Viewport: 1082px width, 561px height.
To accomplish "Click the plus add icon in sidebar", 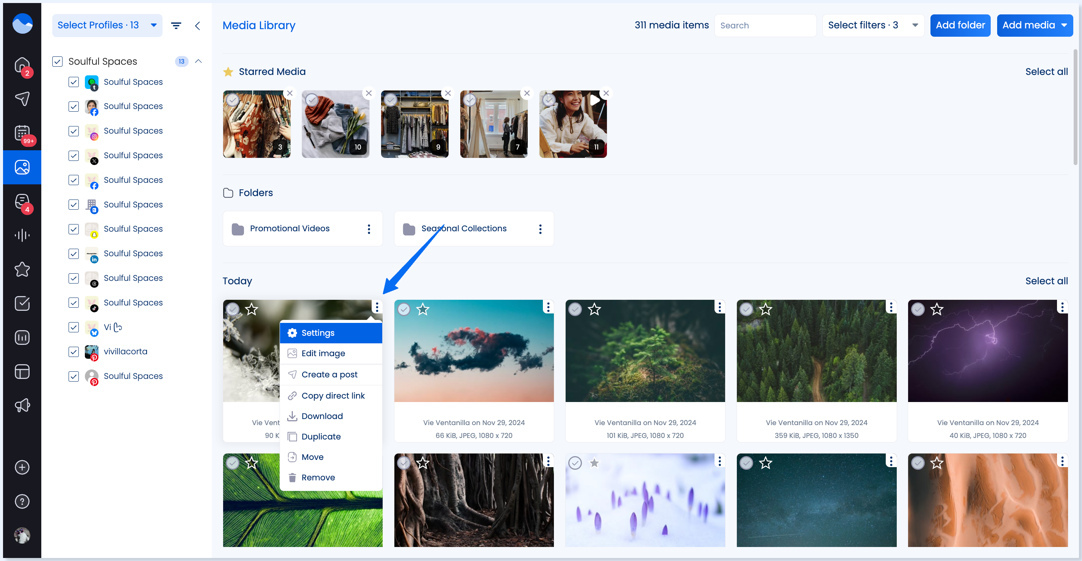I will click(22, 467).
